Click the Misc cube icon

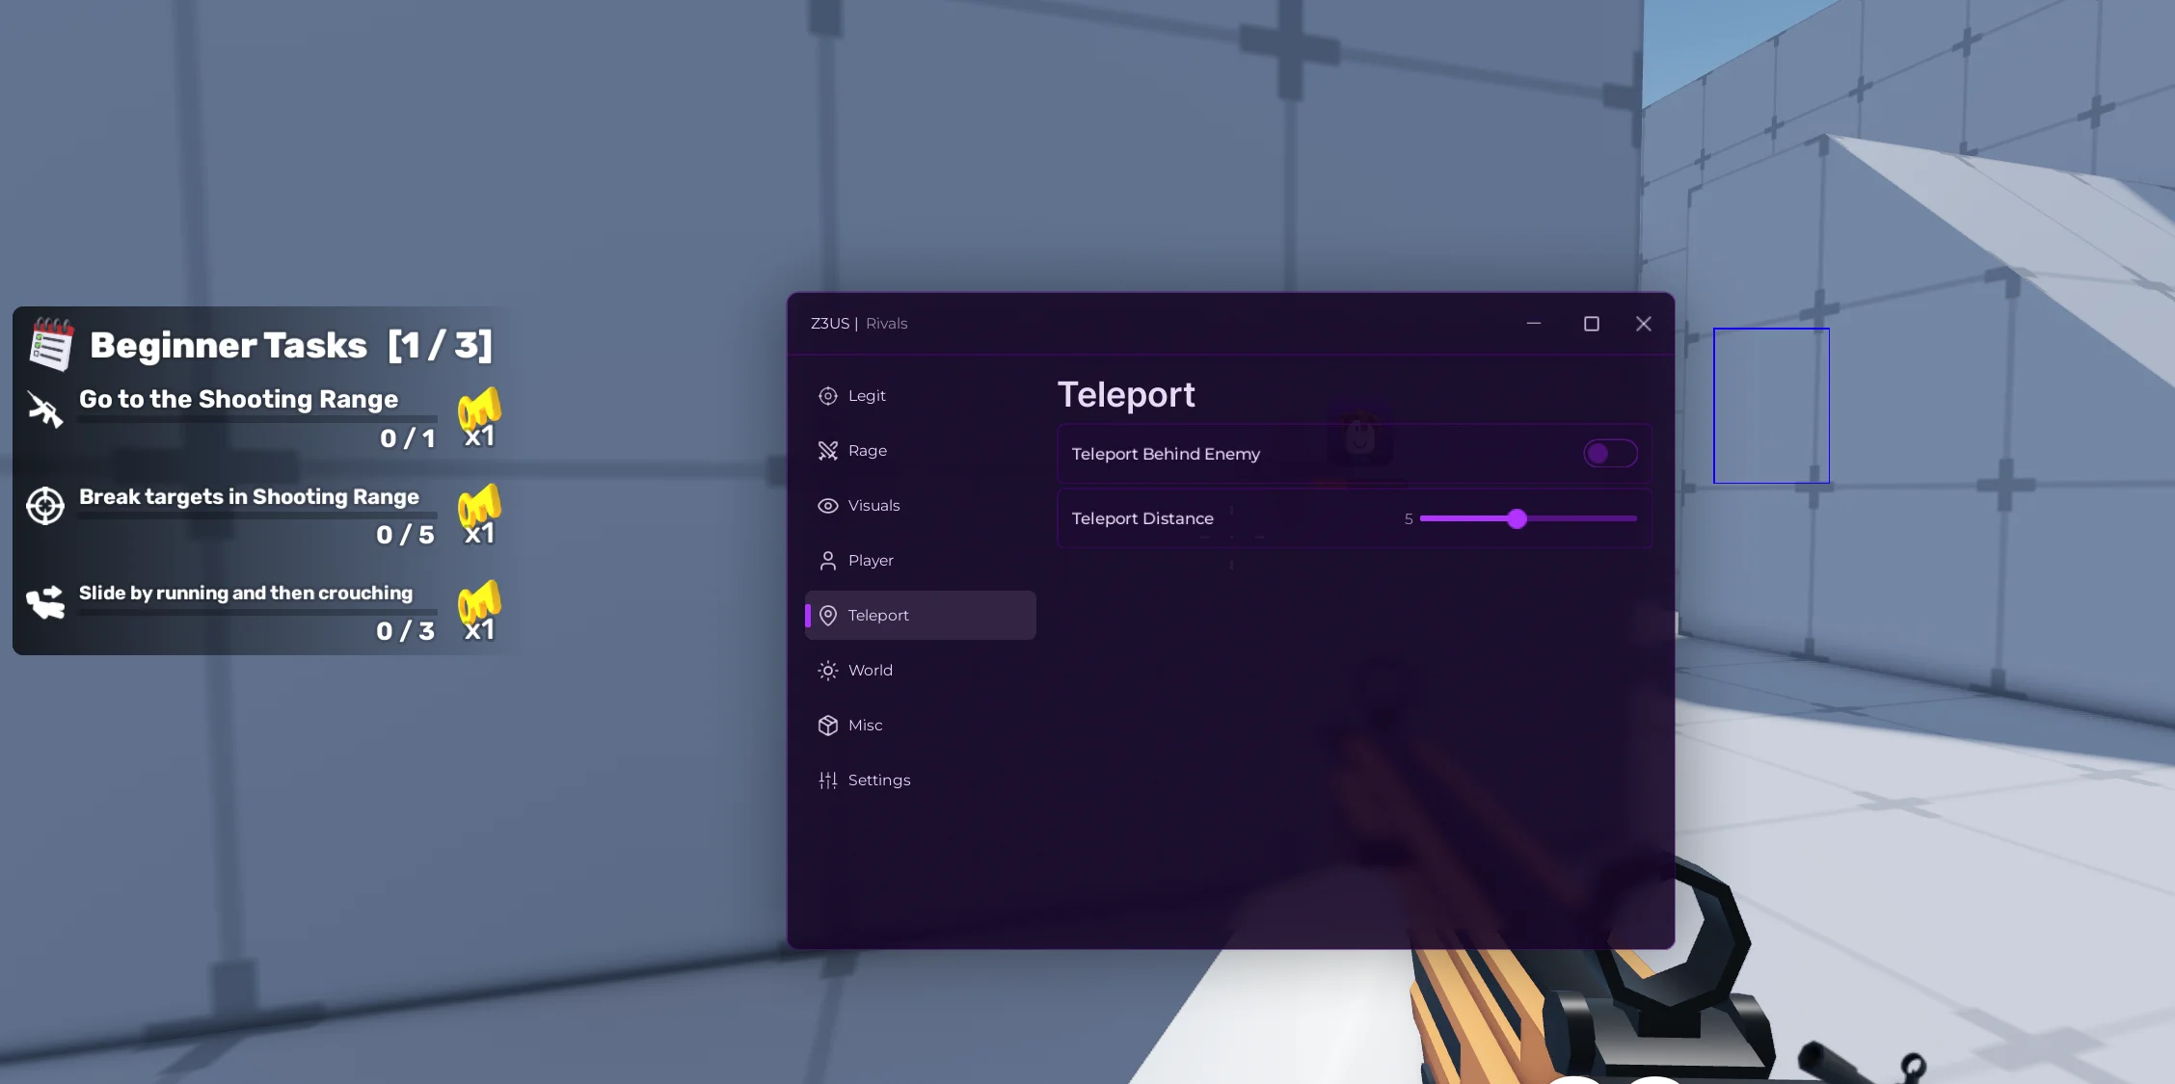tap(827, 726)
